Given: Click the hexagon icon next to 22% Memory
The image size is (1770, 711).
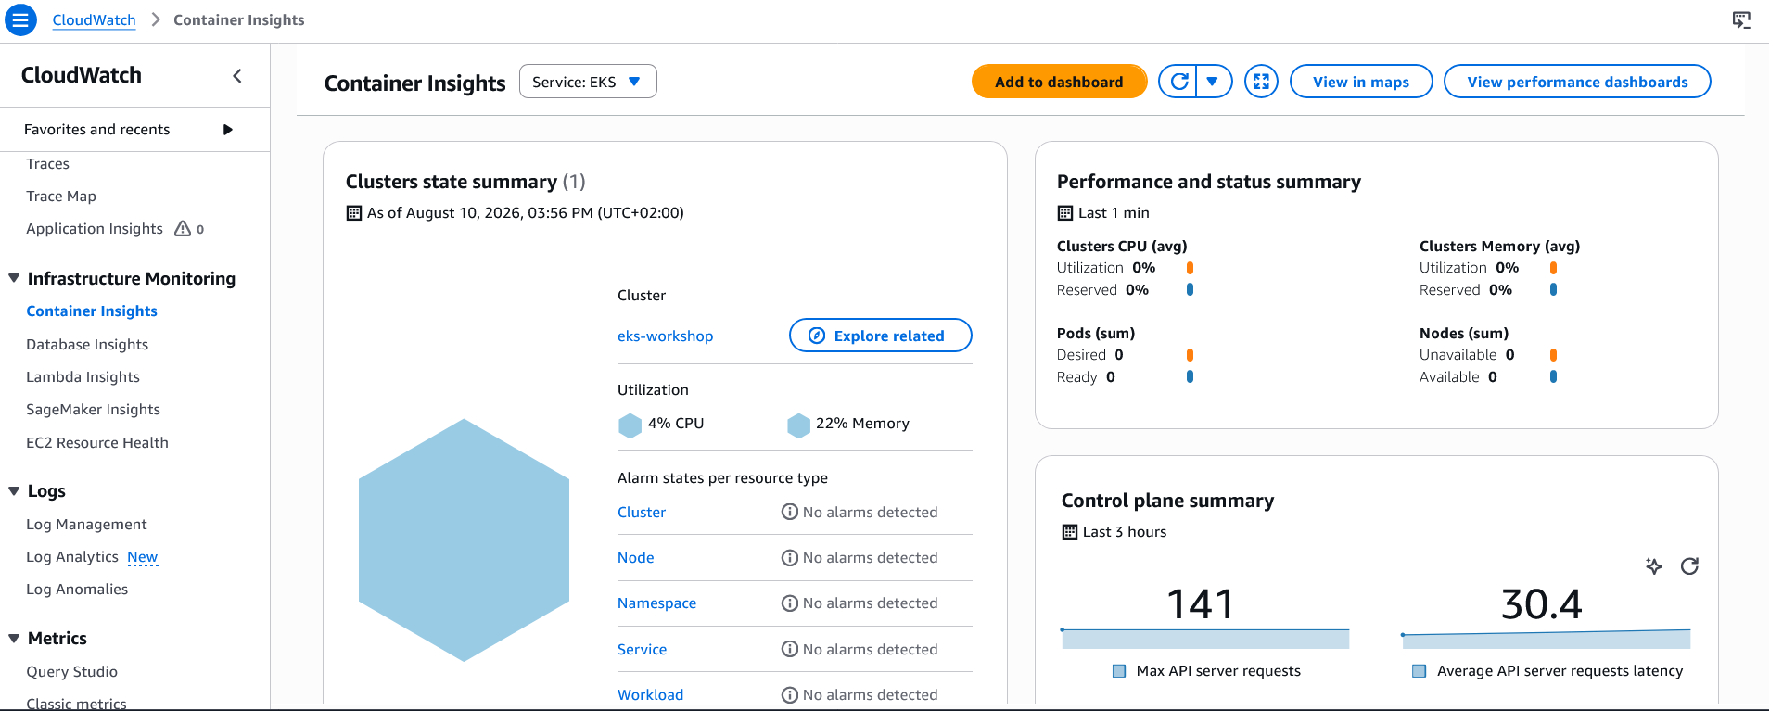Looking at the screenshot, I should pos(798,425).
